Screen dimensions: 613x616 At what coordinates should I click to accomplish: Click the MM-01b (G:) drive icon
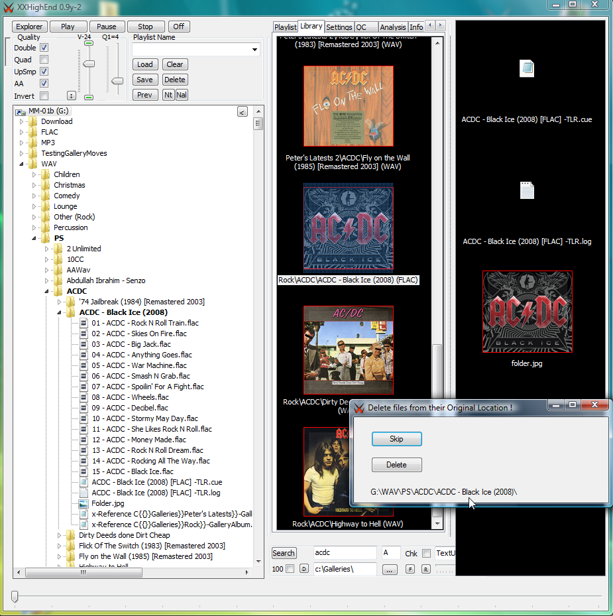(21, 111)
